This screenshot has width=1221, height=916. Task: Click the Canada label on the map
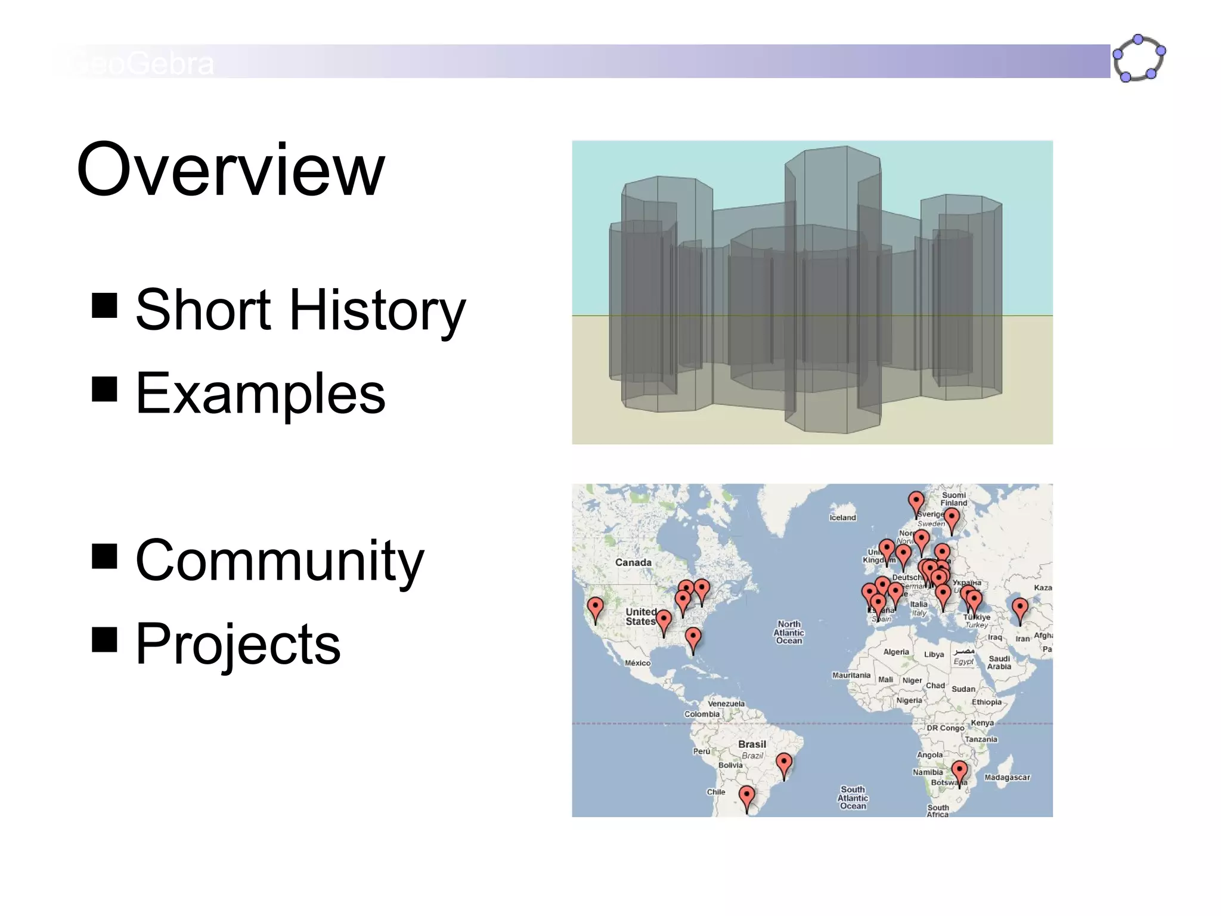point(633,562)
